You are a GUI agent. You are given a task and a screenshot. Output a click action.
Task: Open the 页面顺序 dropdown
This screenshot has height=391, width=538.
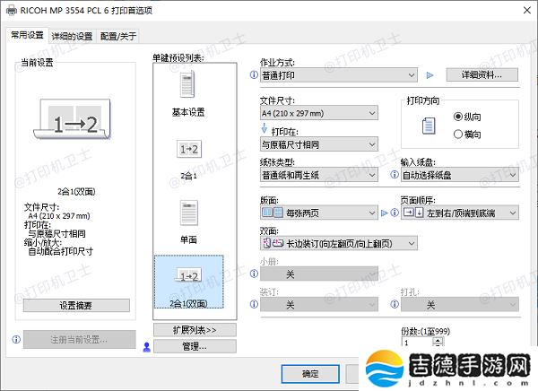click(x=460, y=213)
